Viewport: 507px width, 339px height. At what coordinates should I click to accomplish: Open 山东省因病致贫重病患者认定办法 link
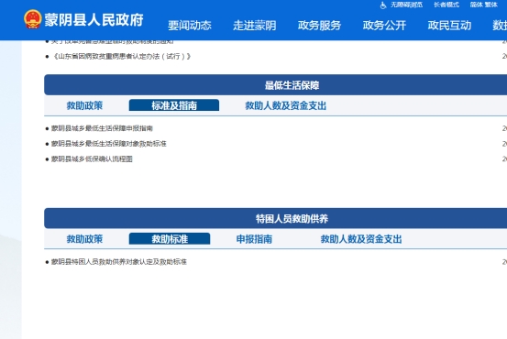pos(121,56)
